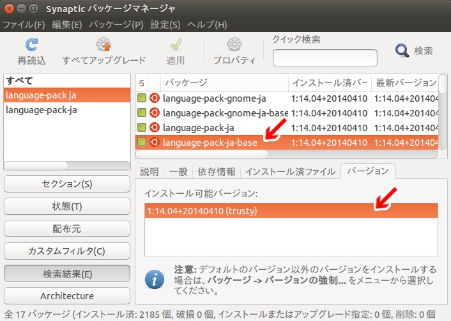Toggle status checkbox of language-pack-ja-base
Image resolution: width=451 pixels, height=321 pixels.
click(142, 142)
